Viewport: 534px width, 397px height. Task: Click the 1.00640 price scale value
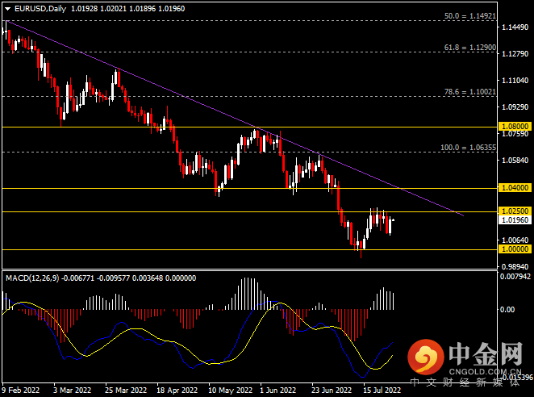515,240
